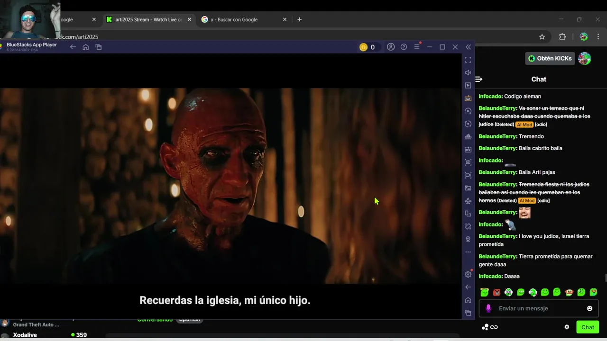Image resolution: width=607 pixels, height=341 pixels.
Task: Click the sidebar home icon at bottom
Action: (468, 300)
